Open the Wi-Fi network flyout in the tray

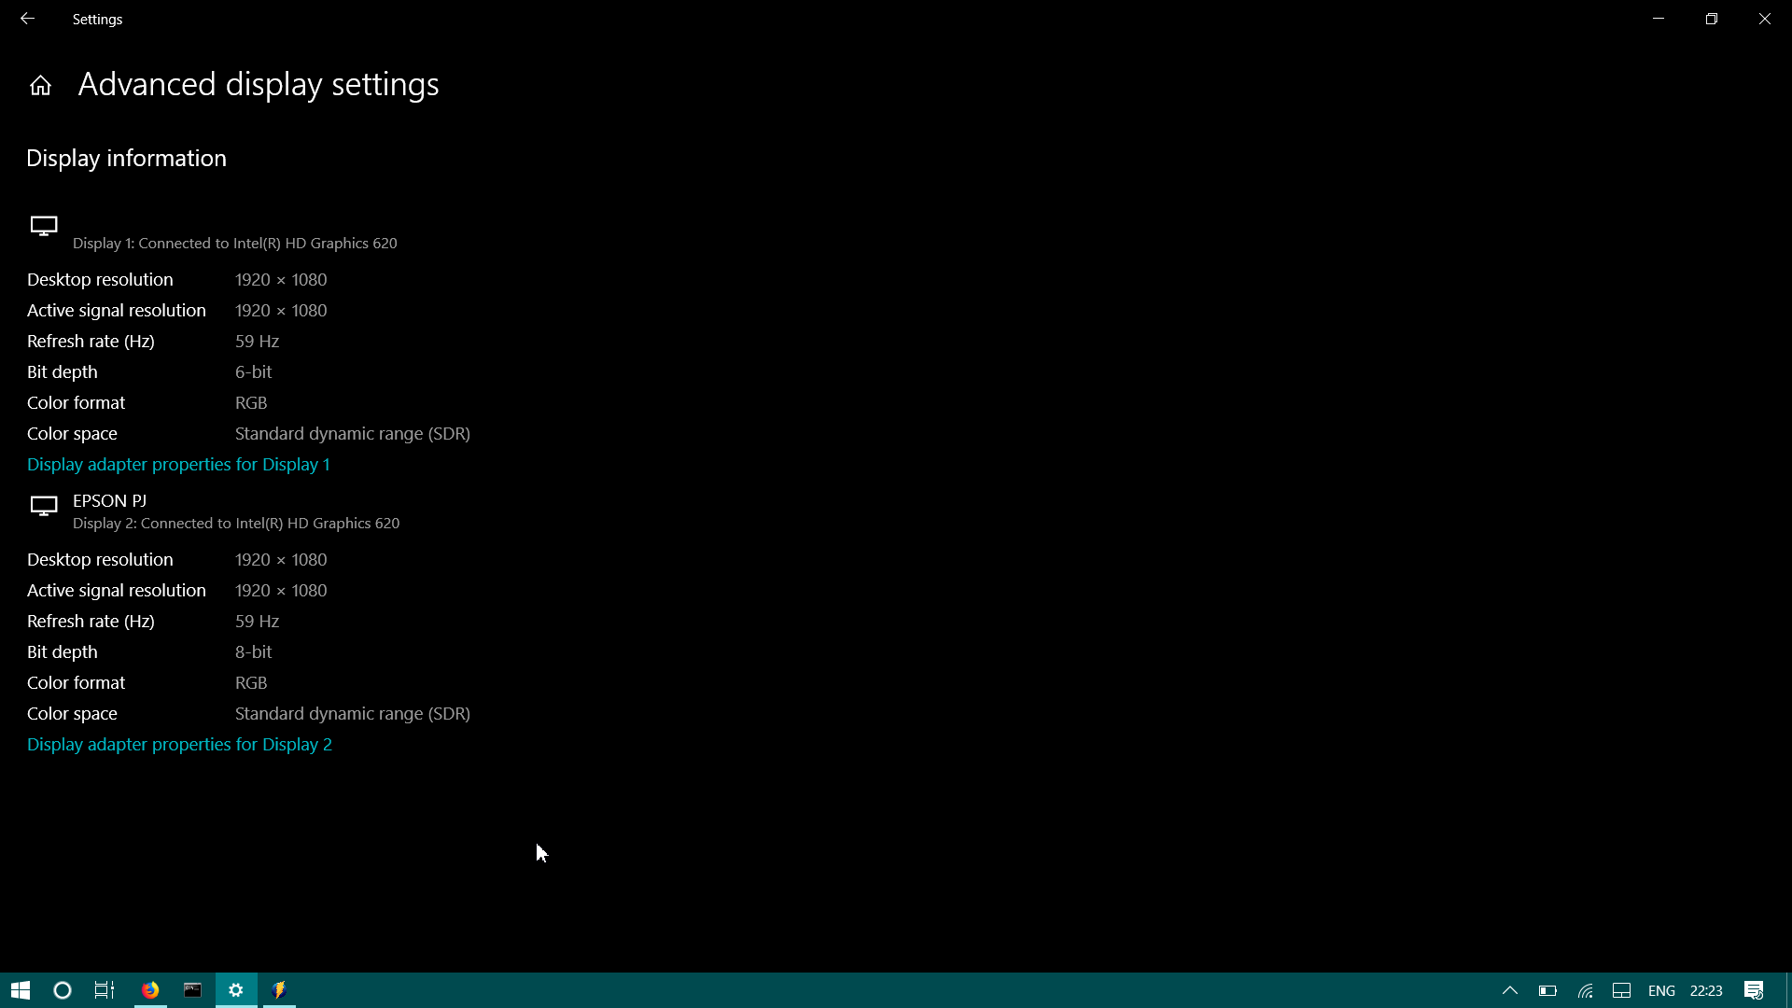tap(1585, 991)
